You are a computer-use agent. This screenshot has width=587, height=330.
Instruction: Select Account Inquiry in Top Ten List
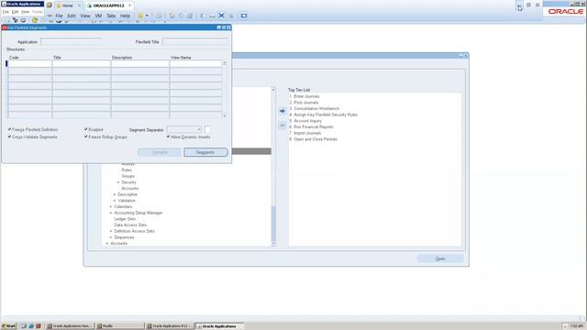305,121
